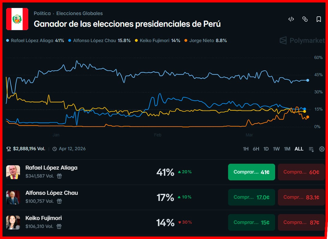
Task: Click gift icon beside Alfonso López Chau volume
Action: point(59,201)
